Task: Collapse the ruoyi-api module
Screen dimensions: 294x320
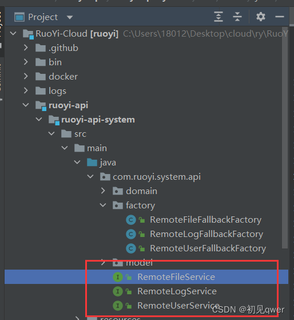Action: coord(26,105)
